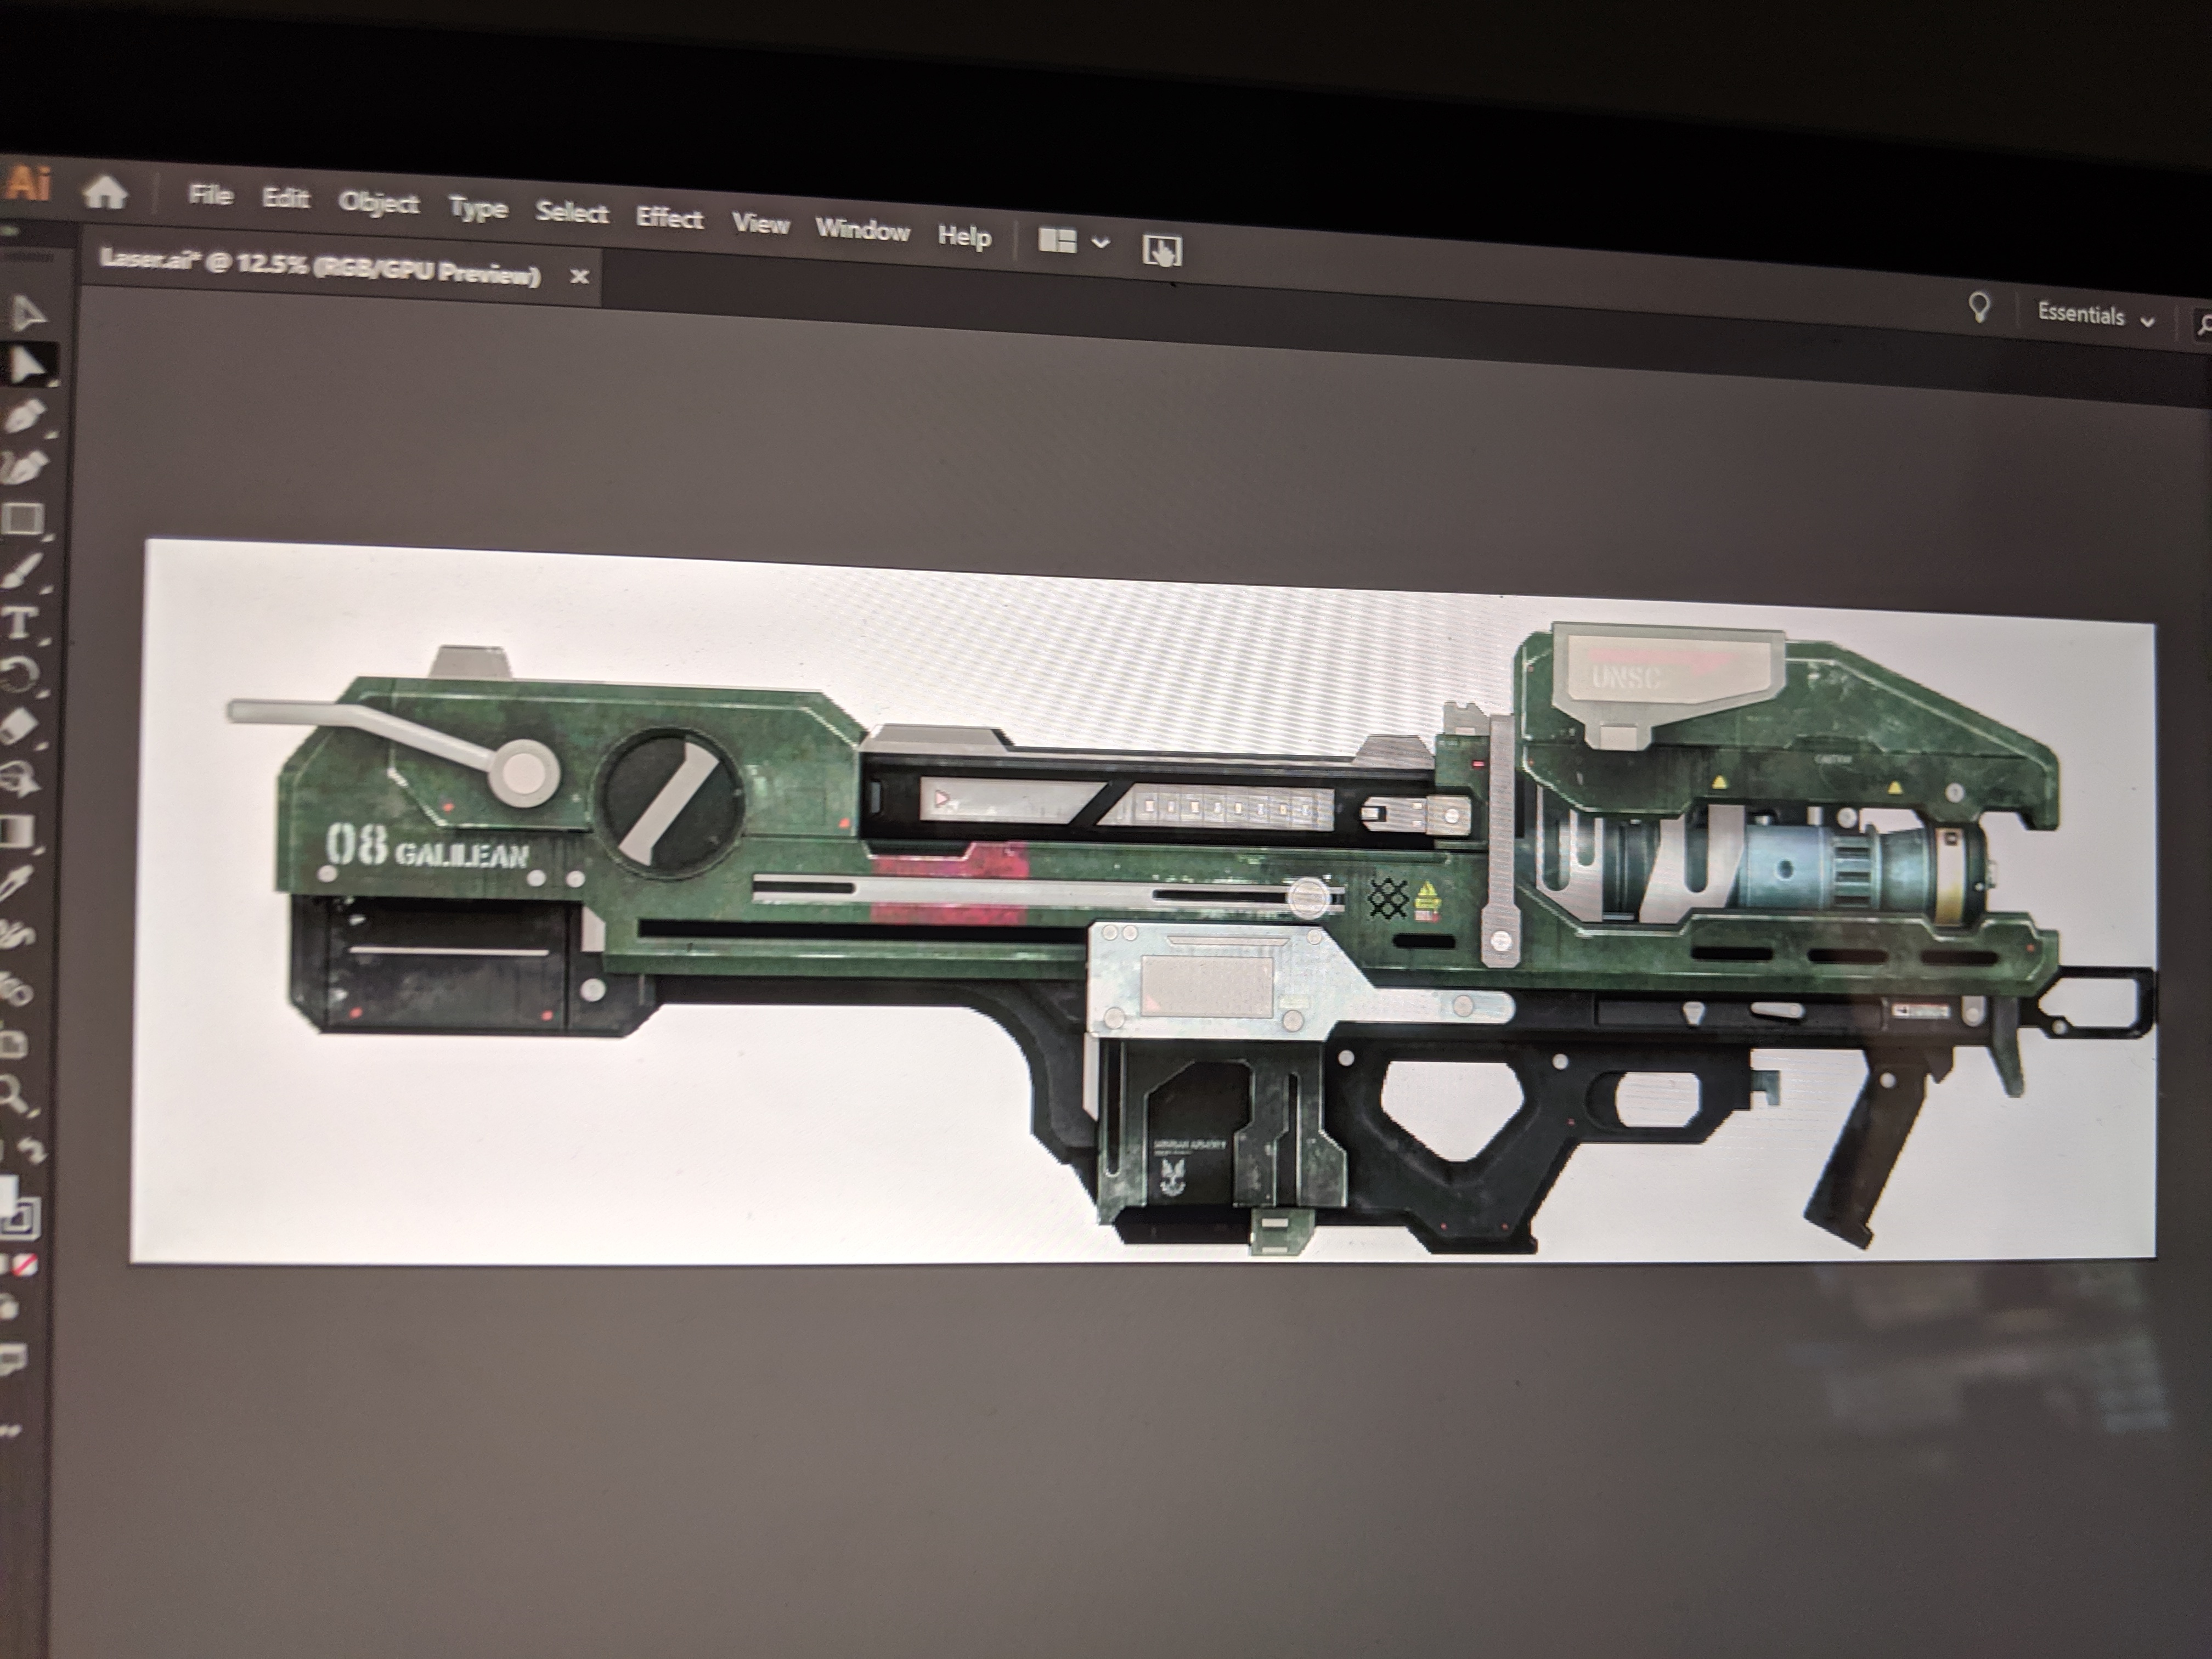Close the Laser.ai document tab
Image resolution: width=2212 pixels, height=1659 pixels.
point(579,277)
